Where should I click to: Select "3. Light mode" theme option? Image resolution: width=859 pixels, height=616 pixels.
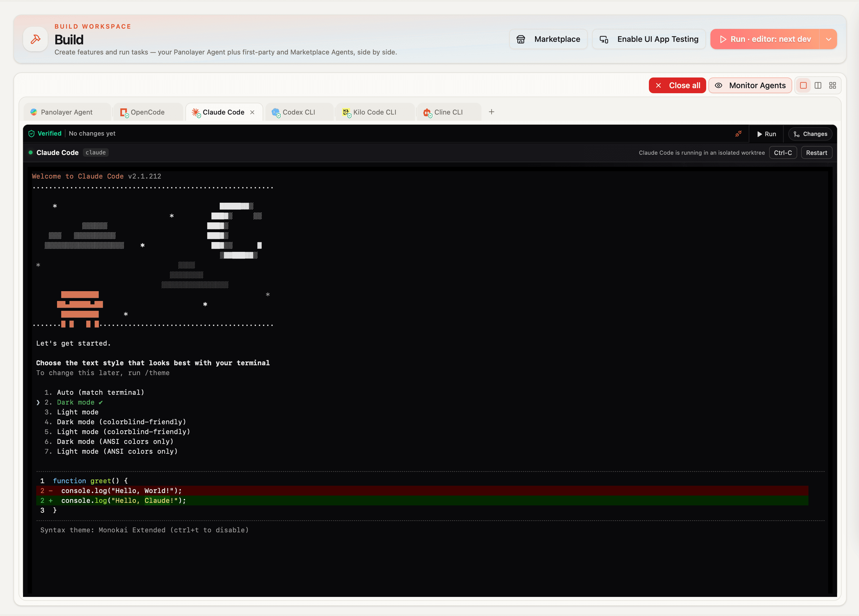tap(71, 412)
